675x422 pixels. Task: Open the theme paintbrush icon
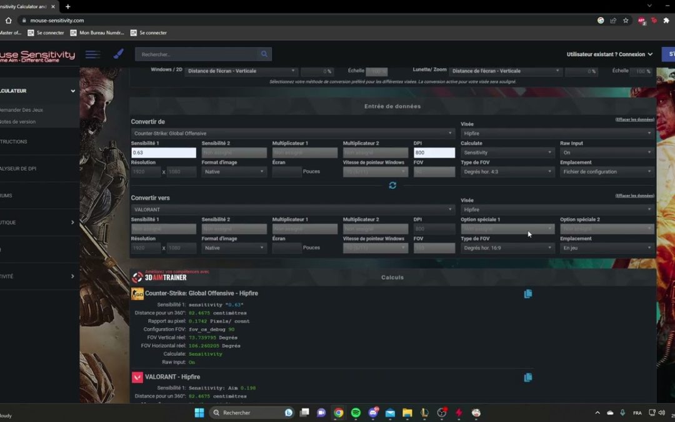pos(118,54)
